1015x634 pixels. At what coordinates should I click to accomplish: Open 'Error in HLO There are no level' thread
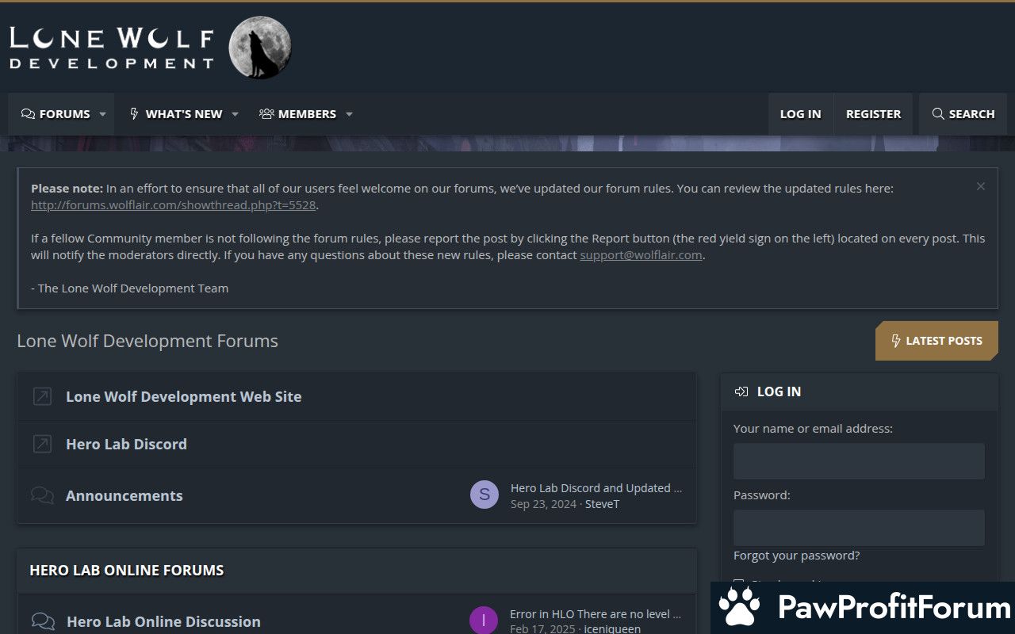596,613
